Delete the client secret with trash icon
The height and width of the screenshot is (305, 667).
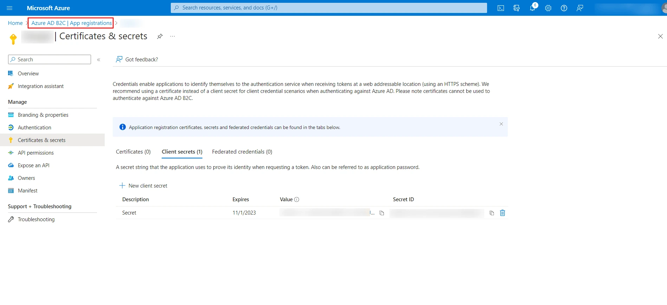pyautogui.click(x=503, y=213)
